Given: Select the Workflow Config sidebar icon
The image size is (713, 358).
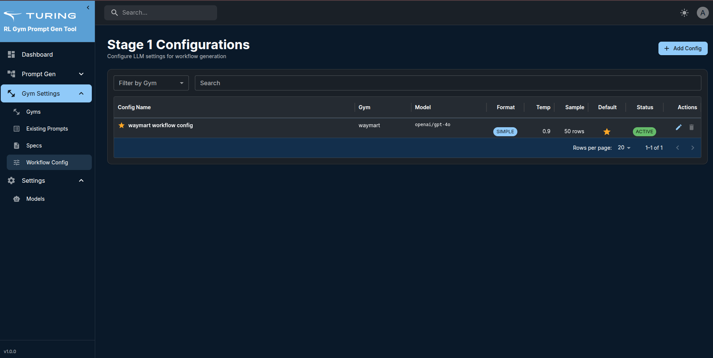Looking at the screenshot, I should click(17, 162).
